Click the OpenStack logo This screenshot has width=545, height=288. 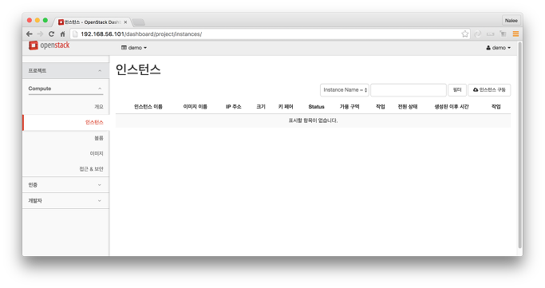point(49,45)
